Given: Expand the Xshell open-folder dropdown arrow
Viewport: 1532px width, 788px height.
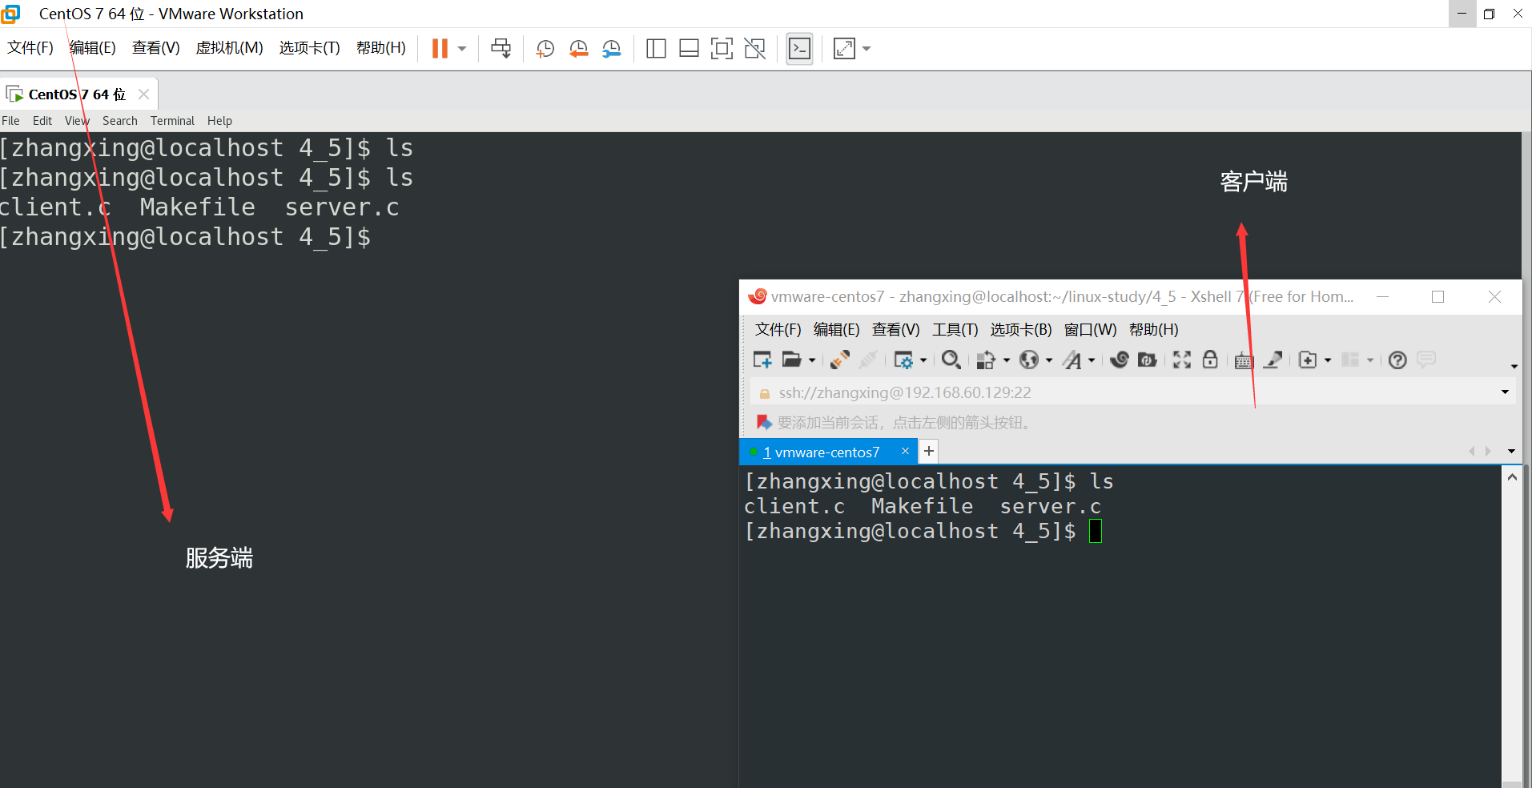Looking at the screenshot, I should click(x=812, y=360).
